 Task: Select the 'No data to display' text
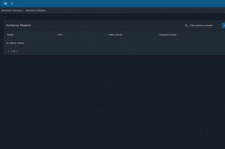pyautogui.click(x=15, y=43)
